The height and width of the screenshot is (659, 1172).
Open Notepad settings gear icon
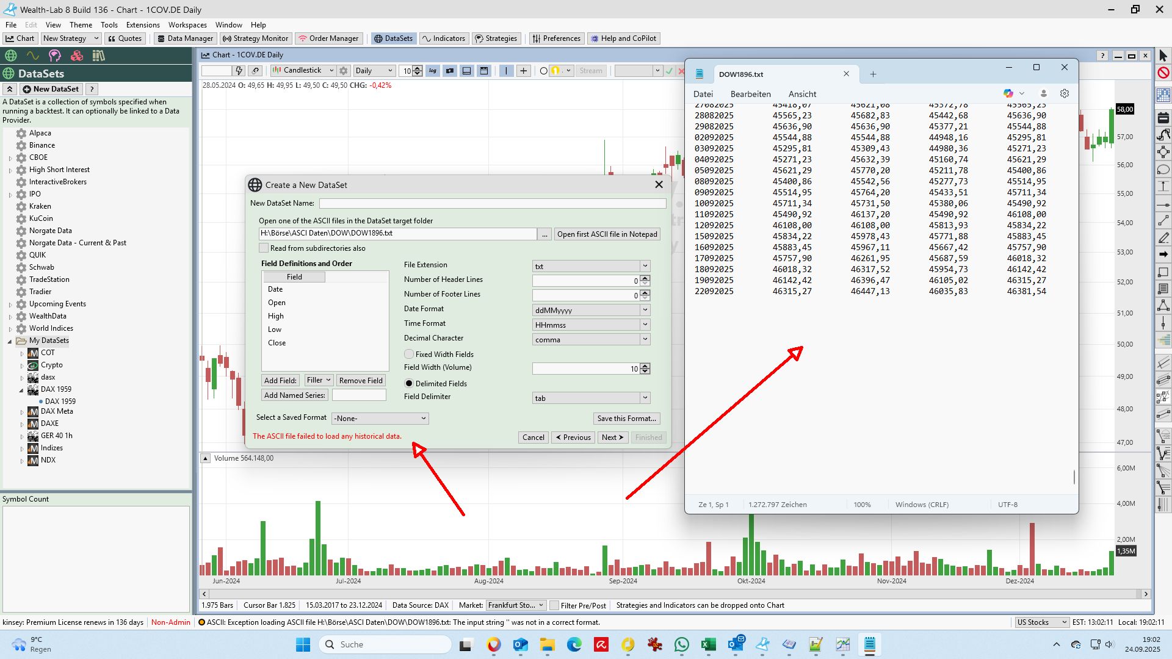[1065, 93]
